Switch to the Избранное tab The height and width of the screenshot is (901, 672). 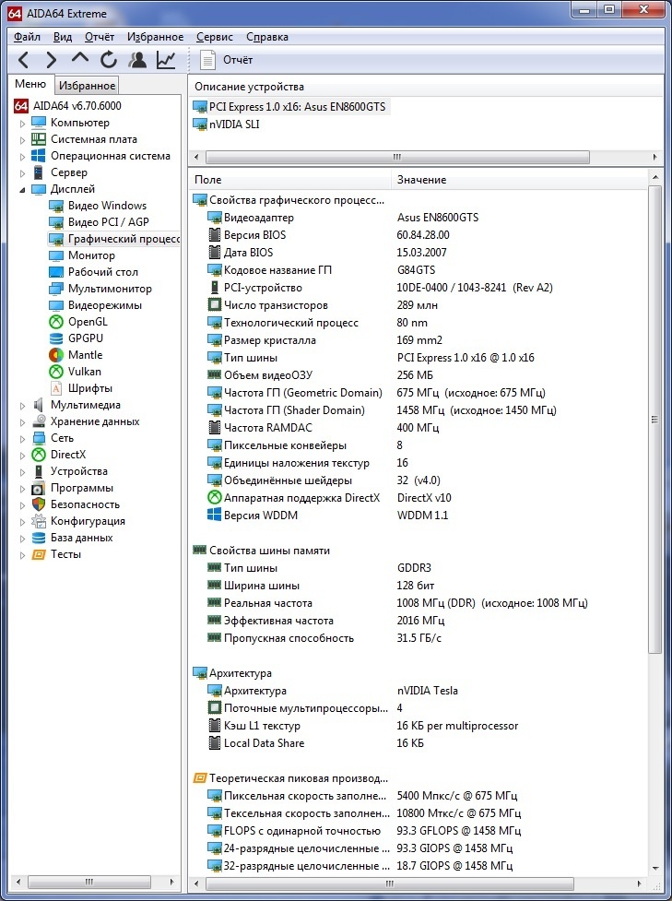87,86
